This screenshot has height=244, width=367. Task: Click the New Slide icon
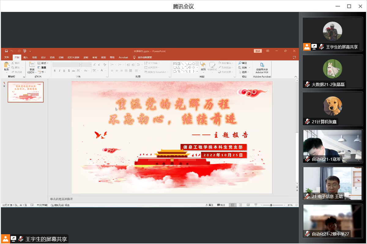(x=32, y=65)
